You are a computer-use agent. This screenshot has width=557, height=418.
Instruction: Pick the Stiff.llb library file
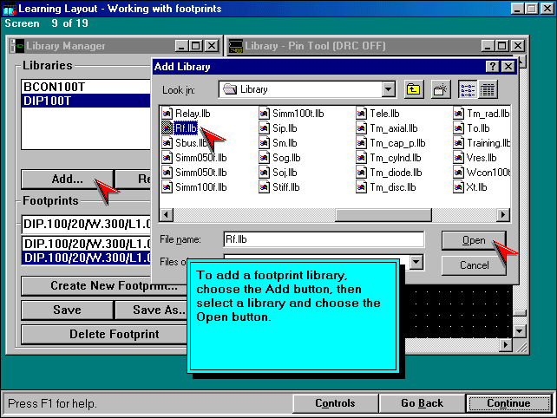point(285,186)
